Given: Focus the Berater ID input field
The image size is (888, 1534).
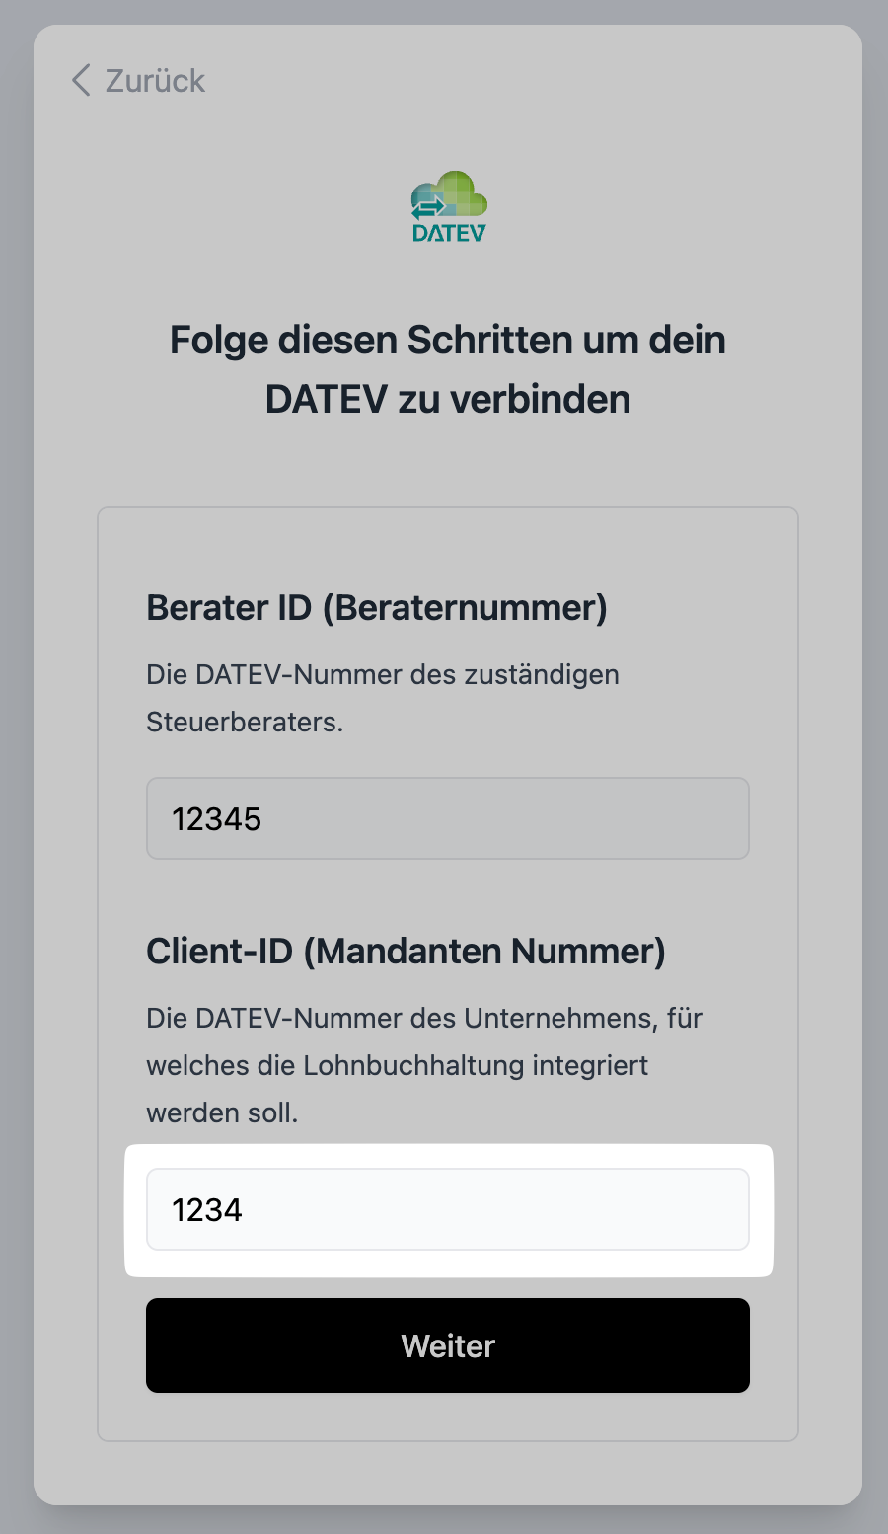Looking at the screenshot, I should [x=447, y=818].
